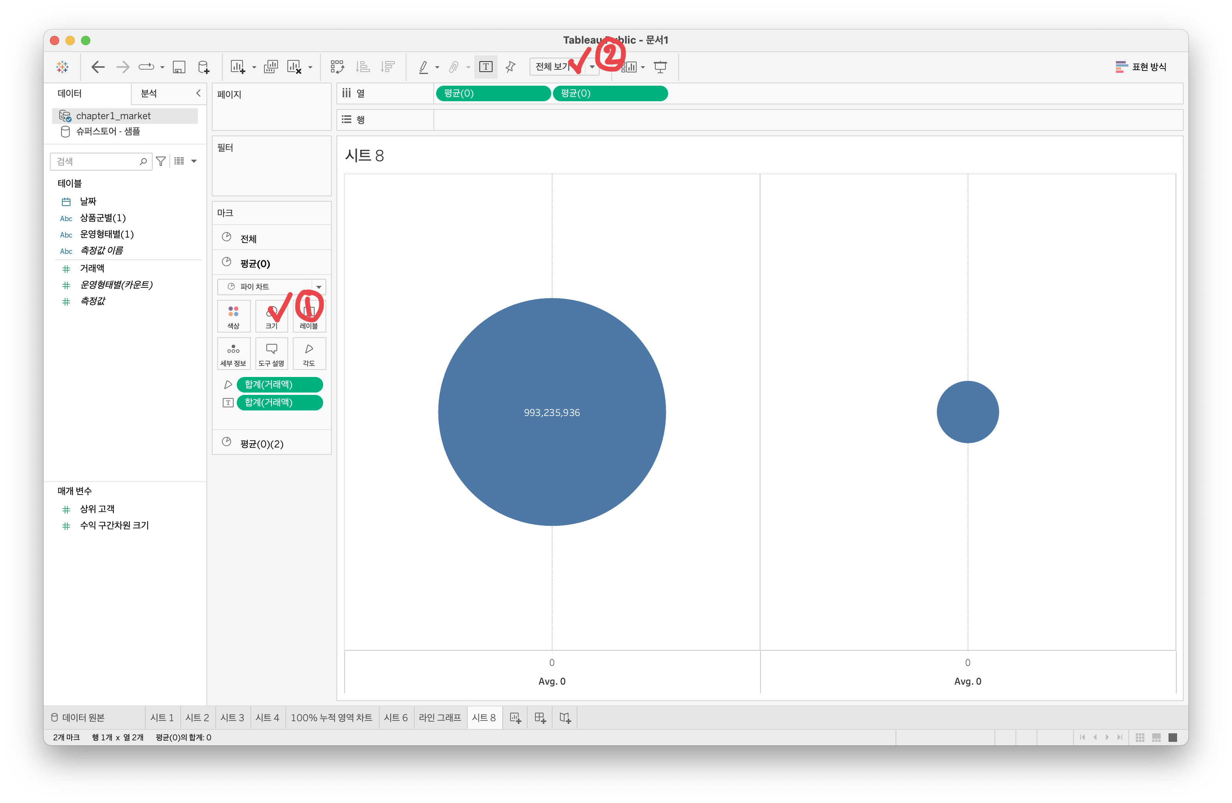Screen dimensions: 1232x803
Task: Click the Swap rows and columns icon
Action: (x=337, y=67)
